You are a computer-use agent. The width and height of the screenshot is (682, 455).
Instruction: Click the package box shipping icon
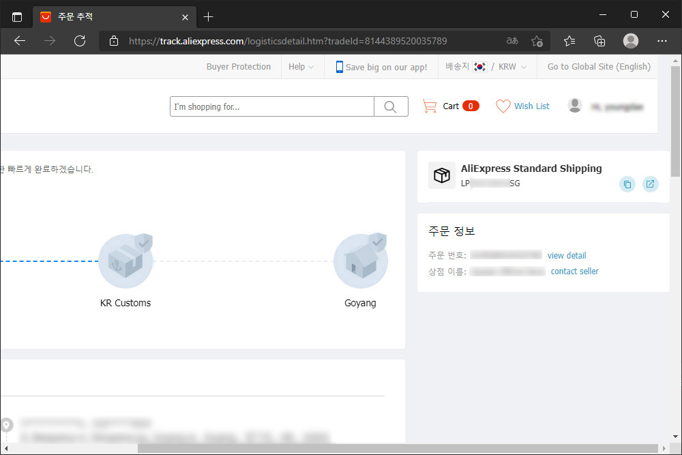coord(442,175)
